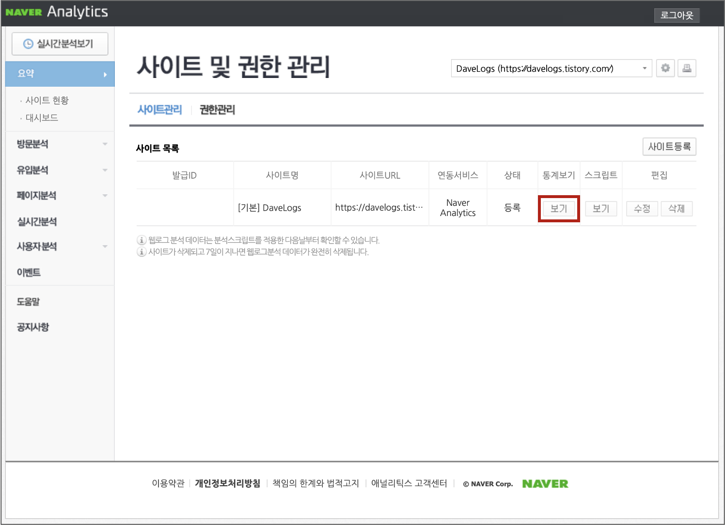Open 공지사항 in the sidebar
This screenshot has width=725, height=525.
point(33,327)
